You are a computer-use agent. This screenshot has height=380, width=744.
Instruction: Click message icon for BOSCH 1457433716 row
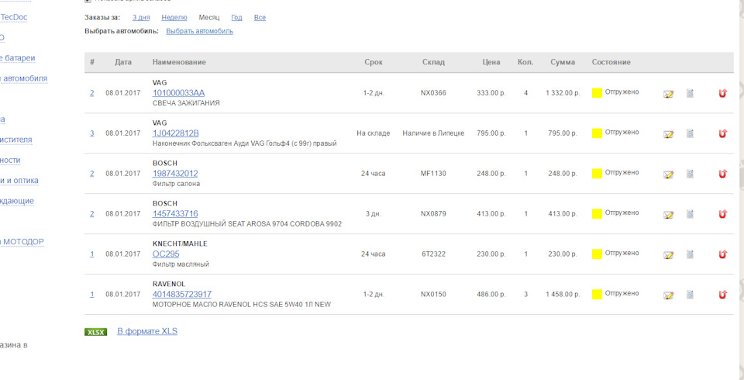tap(668, 215)
